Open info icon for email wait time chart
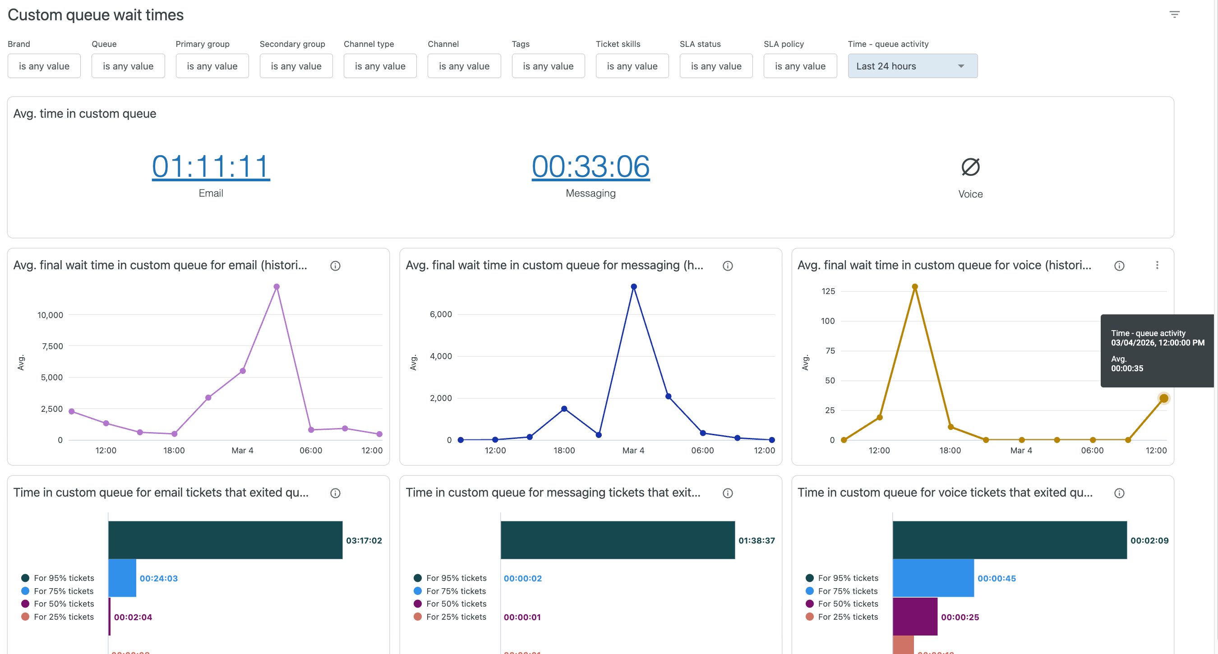 point(335,266)
